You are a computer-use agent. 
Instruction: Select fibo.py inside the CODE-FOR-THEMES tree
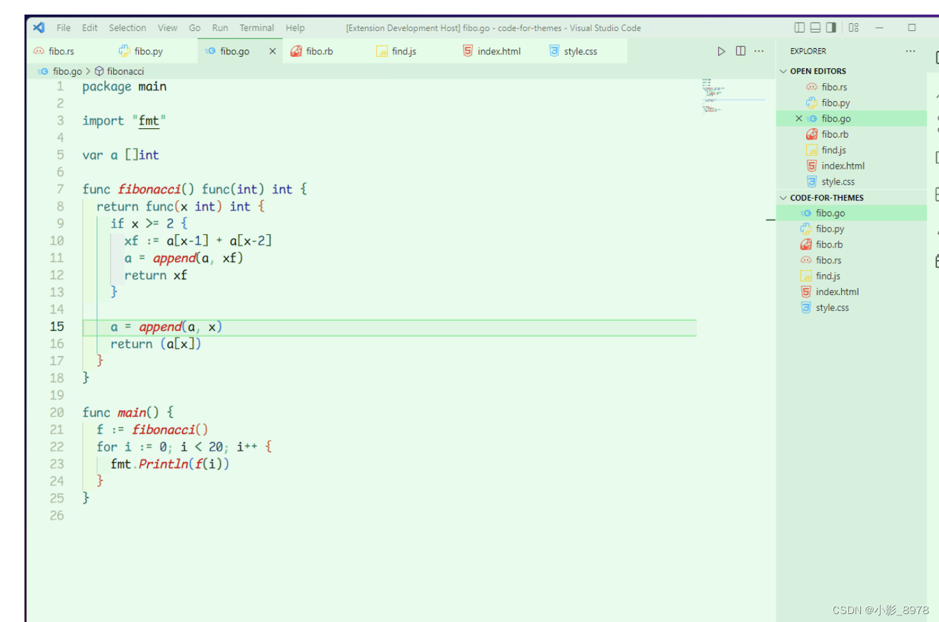click(832, 228)
